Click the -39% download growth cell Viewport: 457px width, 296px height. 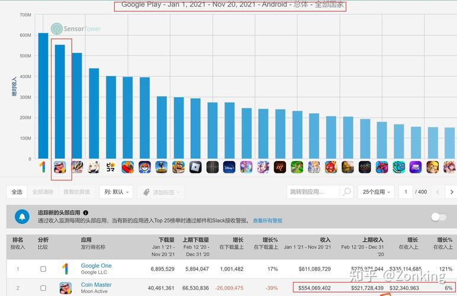(x=271, y=288)
